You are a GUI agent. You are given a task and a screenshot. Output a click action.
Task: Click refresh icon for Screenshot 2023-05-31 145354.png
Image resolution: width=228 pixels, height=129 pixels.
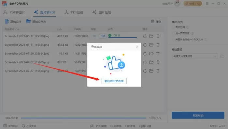pyautogui.click(x=145, y=45)
